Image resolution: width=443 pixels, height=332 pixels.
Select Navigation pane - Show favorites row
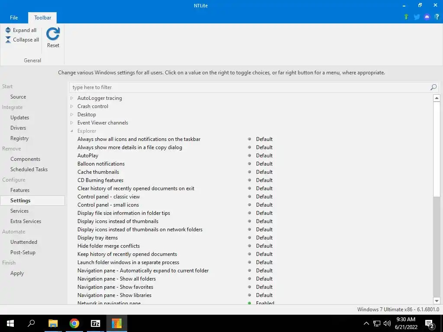click(115, 287)
